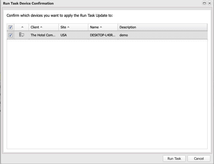
Task: Click the Description column header
Action: (163, 27)
